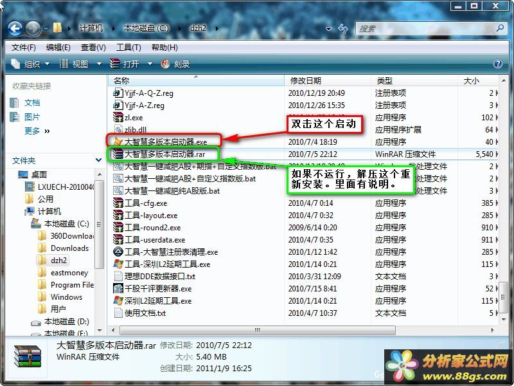Open the 查看(V) menu
The height and width of the screenshot is (386, 514).
[93, 48]
